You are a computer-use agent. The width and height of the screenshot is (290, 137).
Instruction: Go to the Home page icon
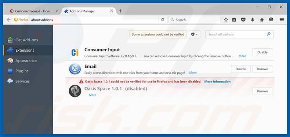pyautogui.click(x=262, y=19)
